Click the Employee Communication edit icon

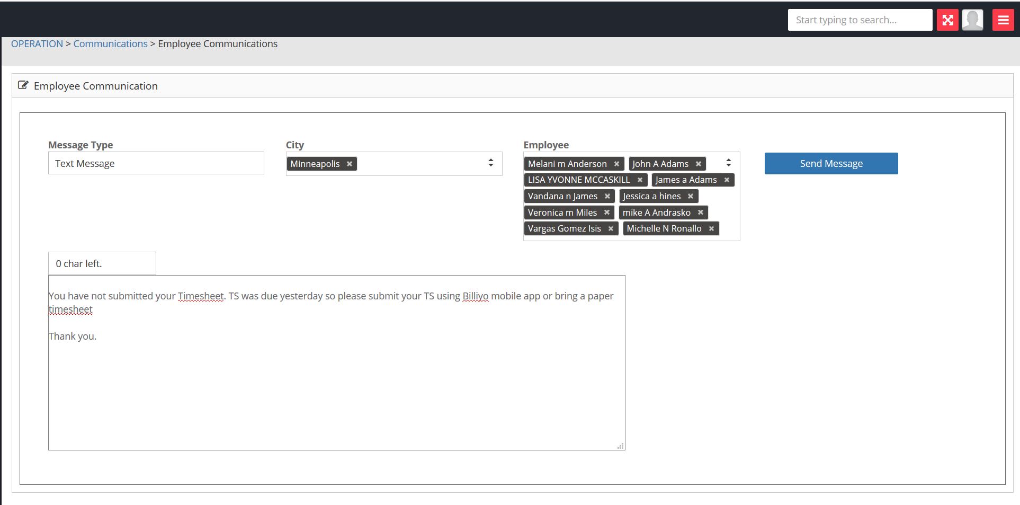(23, 85)
